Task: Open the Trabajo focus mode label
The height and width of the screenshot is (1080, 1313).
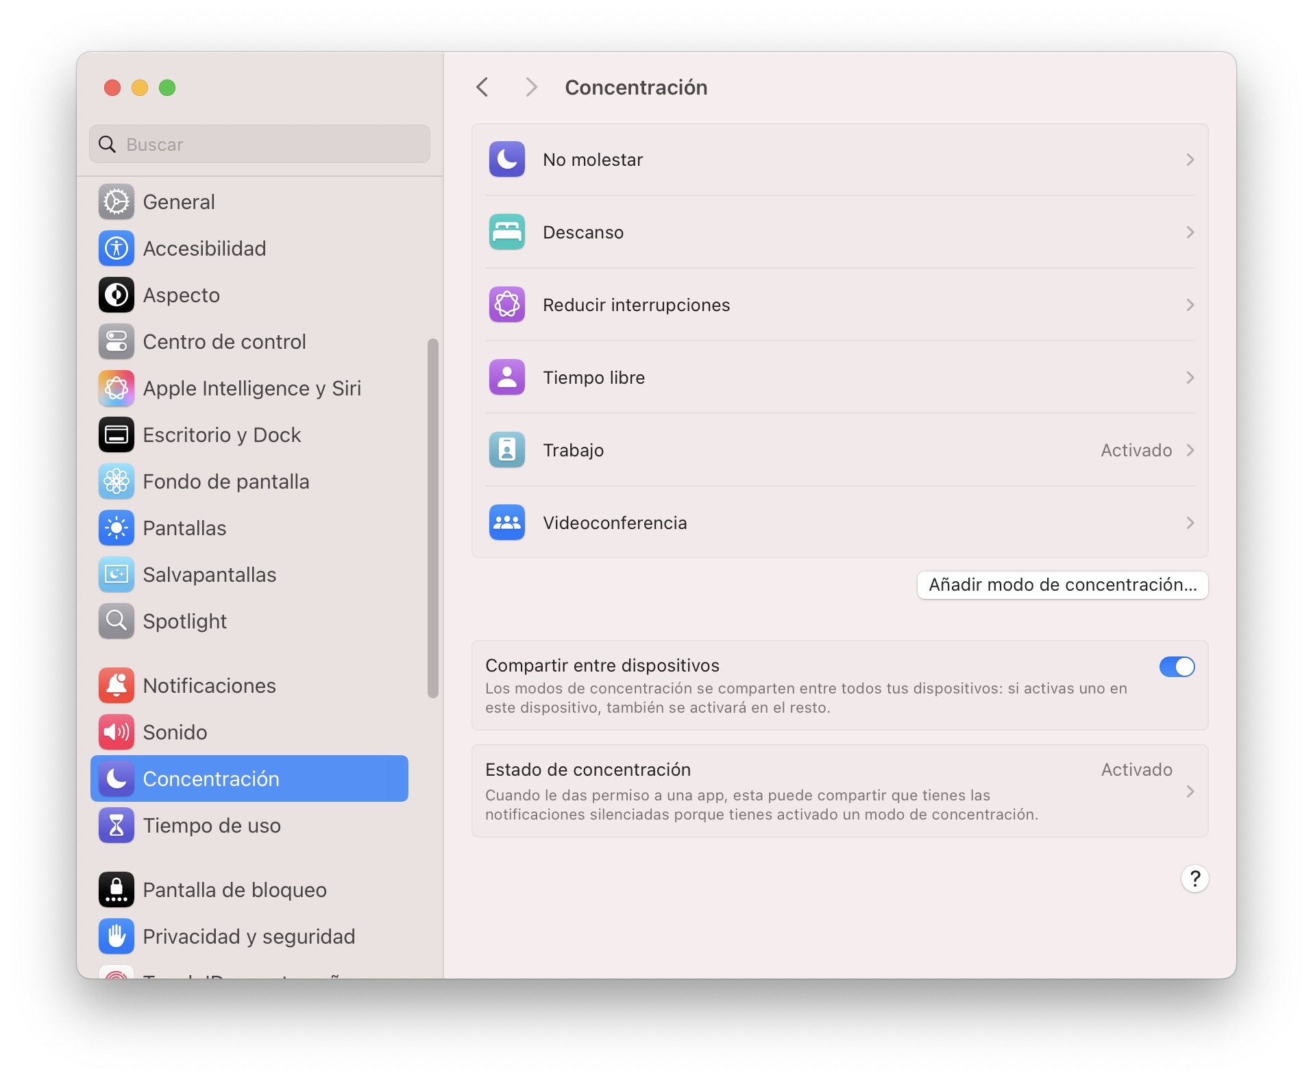Action: pyautogui.click(x=573, y=450)
